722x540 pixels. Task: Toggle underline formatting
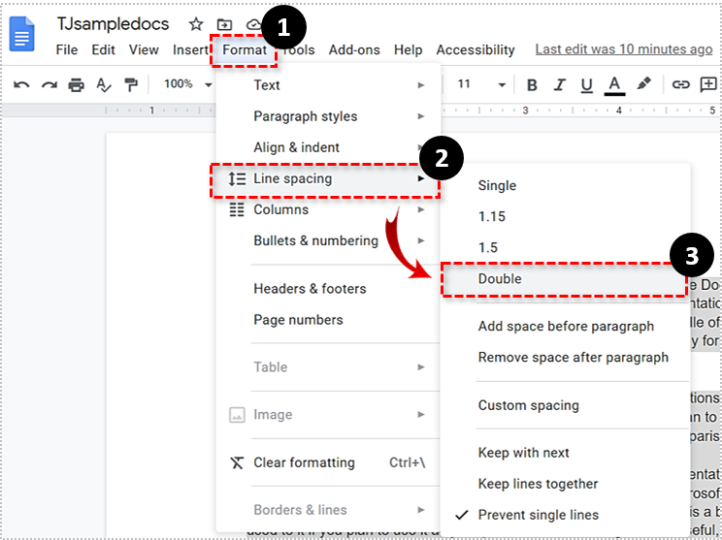pyautogui.click(x=586, y=85)
